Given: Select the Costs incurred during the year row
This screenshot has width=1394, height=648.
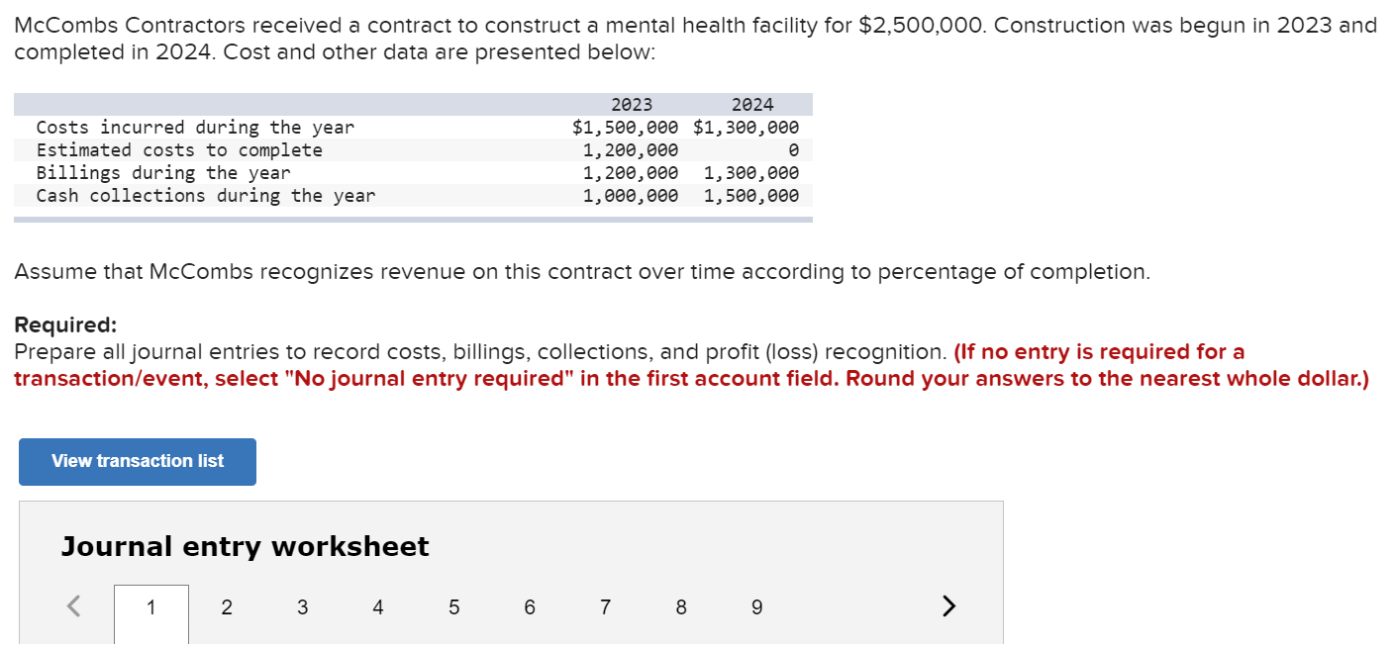Looking at the screenshot, I should click(x=194, y=127).
